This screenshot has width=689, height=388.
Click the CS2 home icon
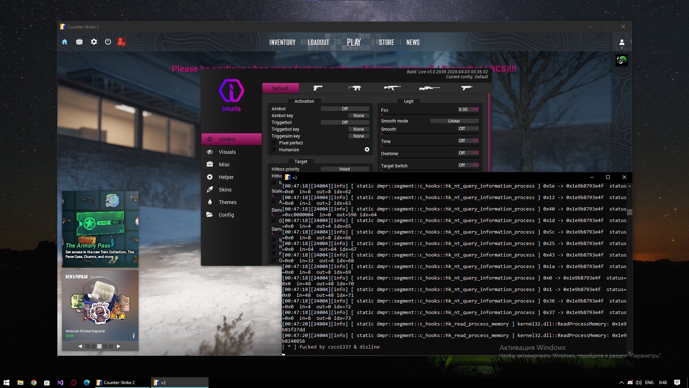tap(65, 42)
